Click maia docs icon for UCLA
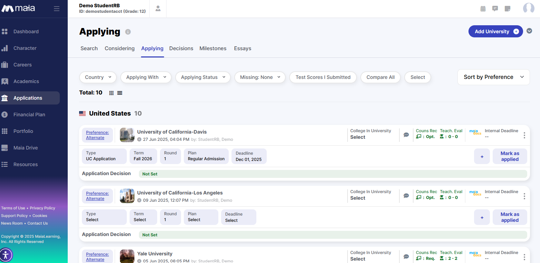This screenshot has width=540, height=263. (x=475, y=193)
